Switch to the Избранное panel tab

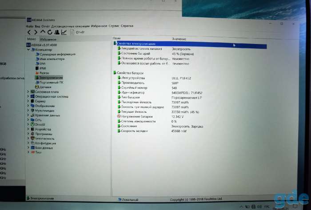(x=48, y=40)
